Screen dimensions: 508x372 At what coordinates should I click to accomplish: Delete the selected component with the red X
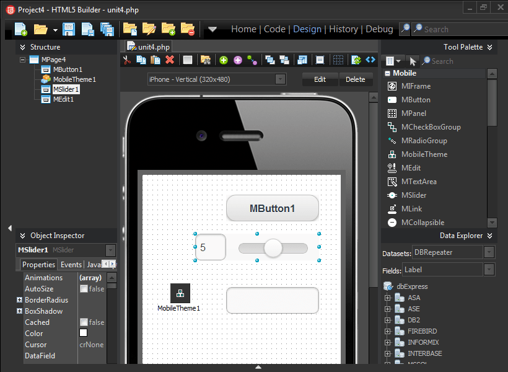(x=170, y=60)
